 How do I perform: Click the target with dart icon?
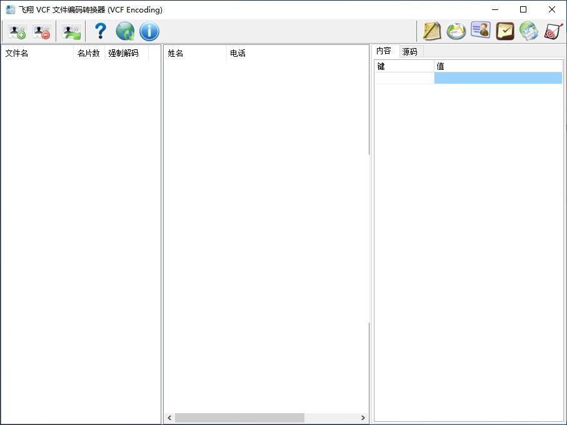(553, 31)
